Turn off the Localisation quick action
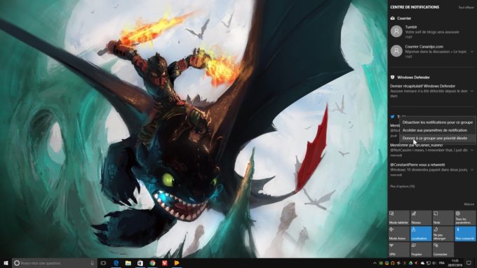 pos(421,234)
